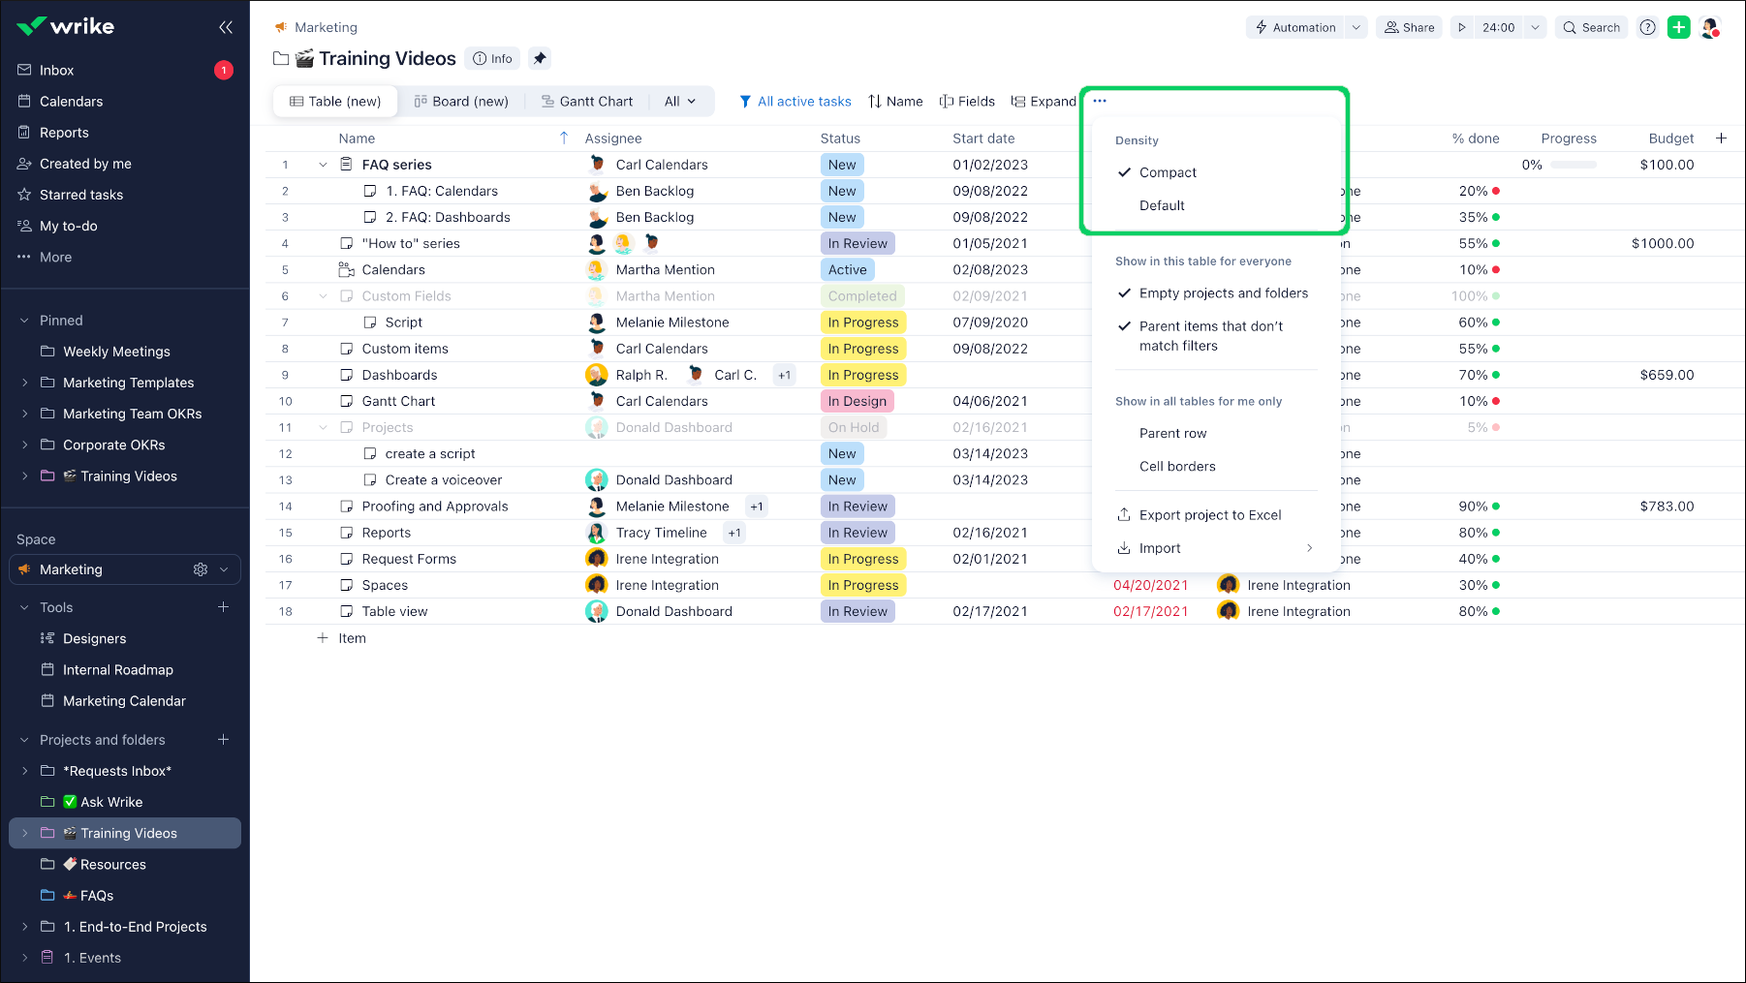Collapse the sidebar with double-chevron icon
Image resolution: width=1746 pixels, height=983 pixels.
pyautogui.click(x=226, y=27)
